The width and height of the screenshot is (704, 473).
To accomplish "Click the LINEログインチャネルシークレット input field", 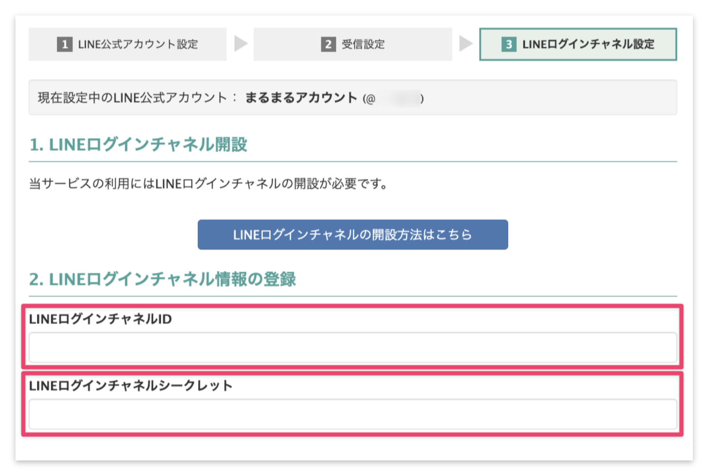I will tap(352, 415).
